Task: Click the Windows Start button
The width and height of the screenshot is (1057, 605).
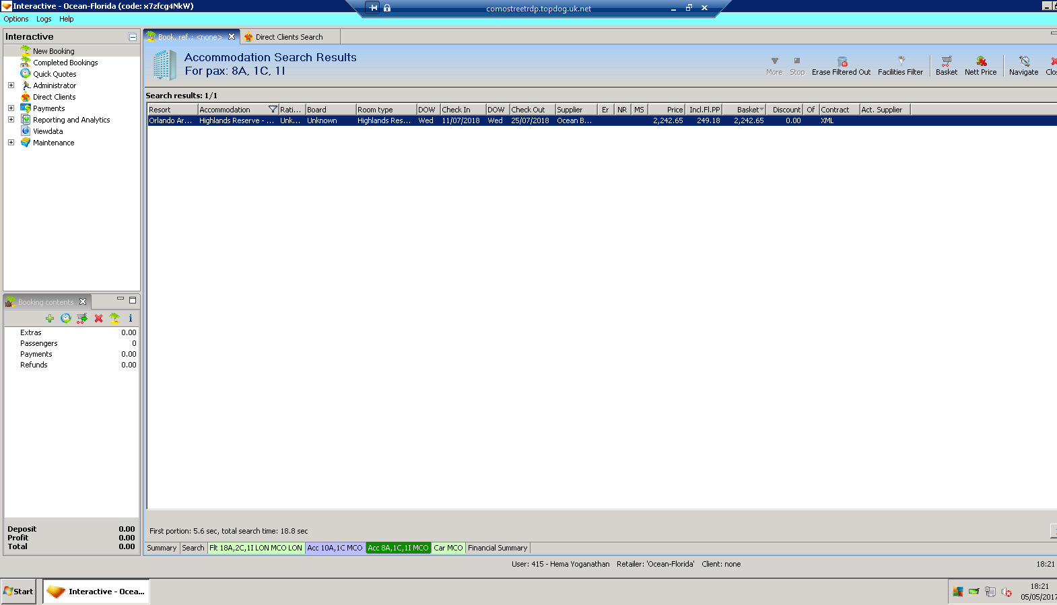Action: 19,592
